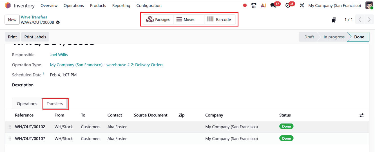
Task: Open company switcher My Company (San Francisco)
Action: [335, 5]
